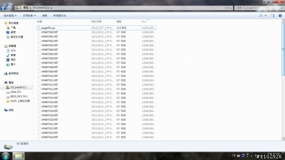Image resolution: width=285 pixels, height=160 pixels.
Task: Select Favorites in navigation pane
Action: [x=12, y=23]
